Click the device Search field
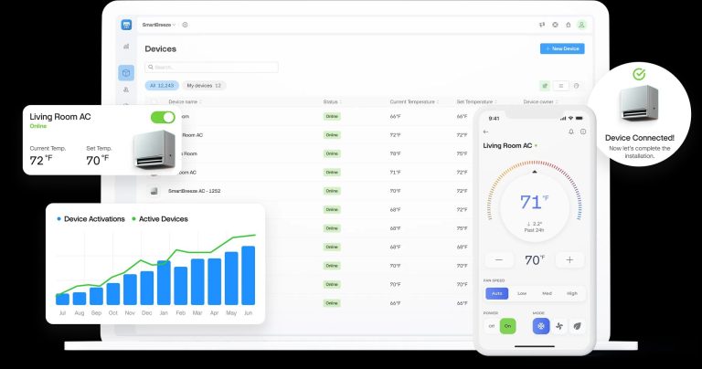Screen dimensions: 702x369 click(x=212, y=67)
